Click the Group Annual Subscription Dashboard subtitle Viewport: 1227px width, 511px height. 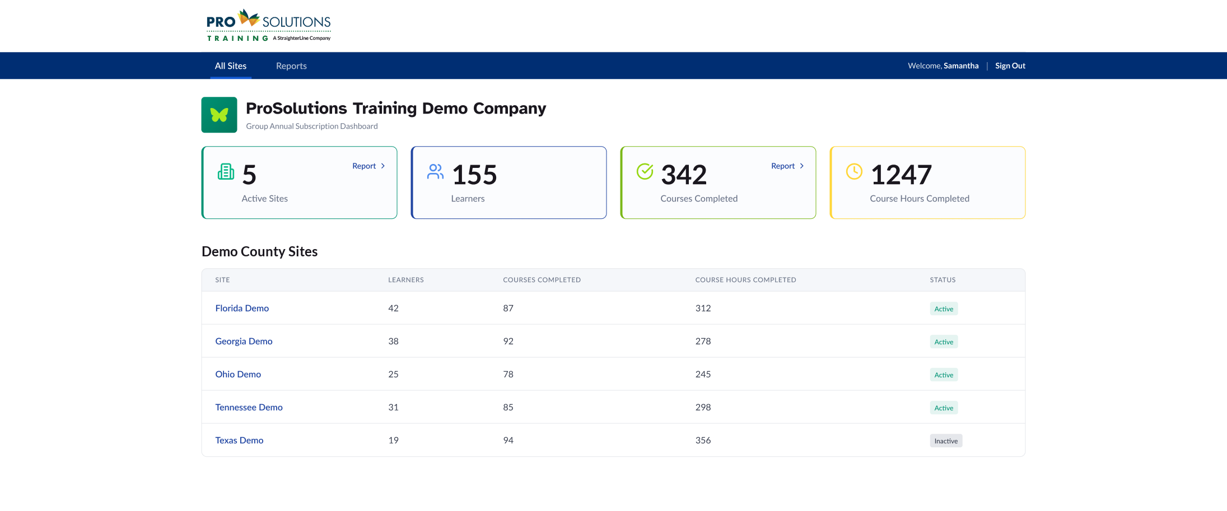(312, 126)
